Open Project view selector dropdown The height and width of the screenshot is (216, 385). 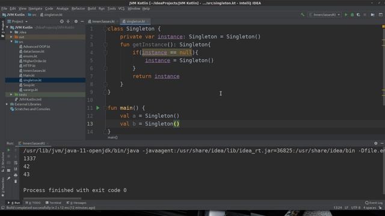(x=17, y=22)
